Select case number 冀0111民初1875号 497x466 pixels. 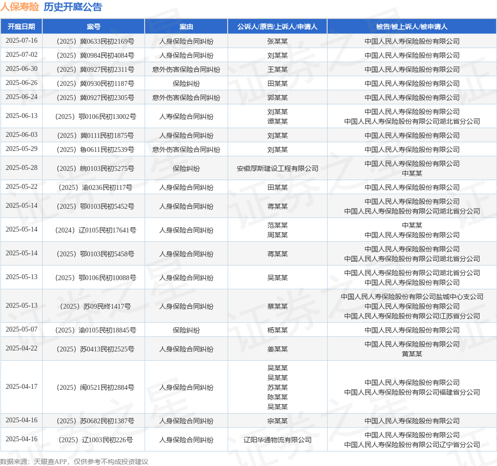click(x=96, y=135)
